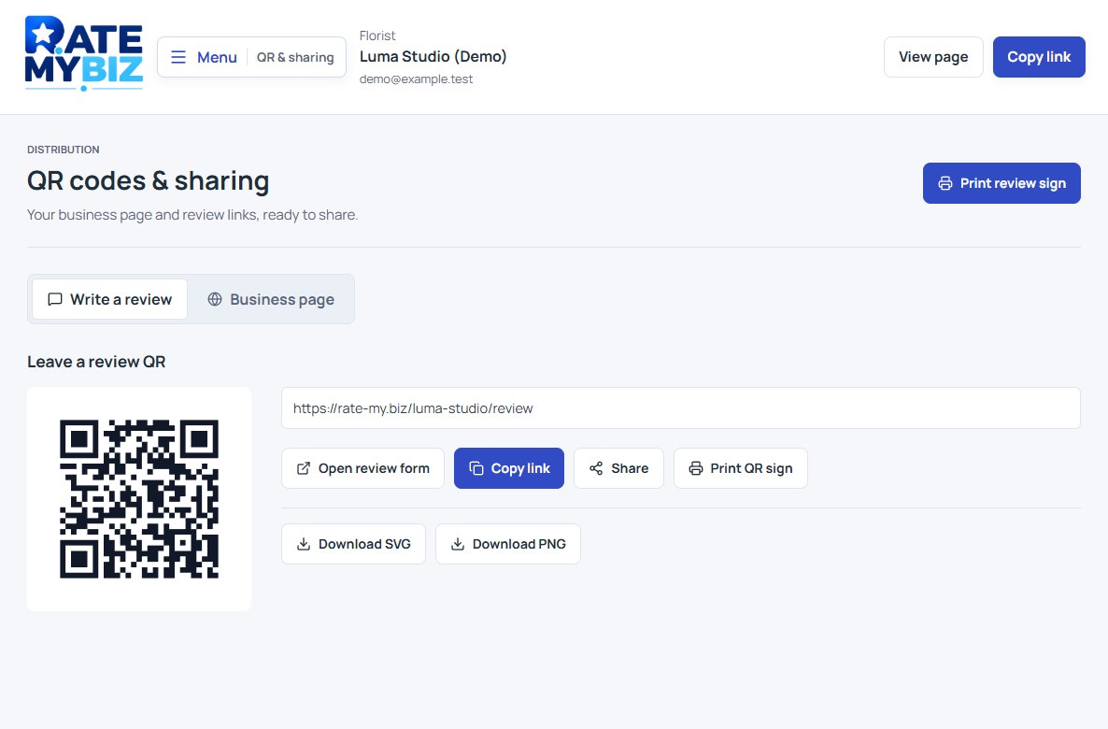Click the QR codes & sharing heading
Screen dimensions: 1108x729
148,181
